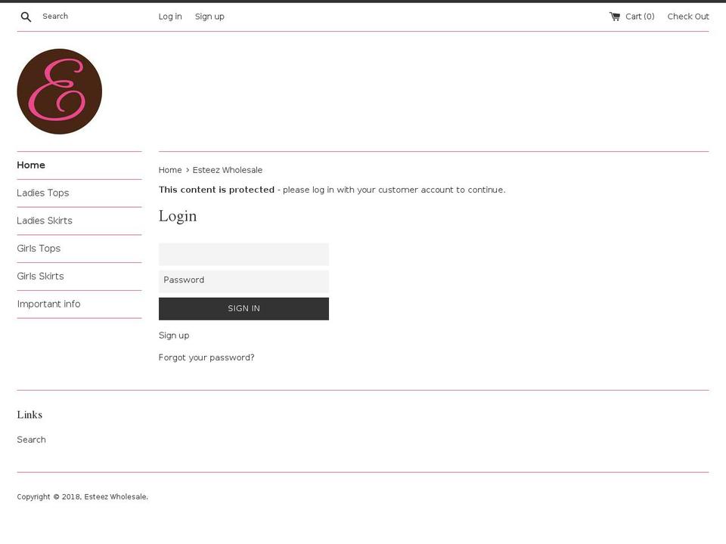The width and height of the screenshot is (726, 544).
Task: Click Sign up below the login form
Action: [174, 335]
